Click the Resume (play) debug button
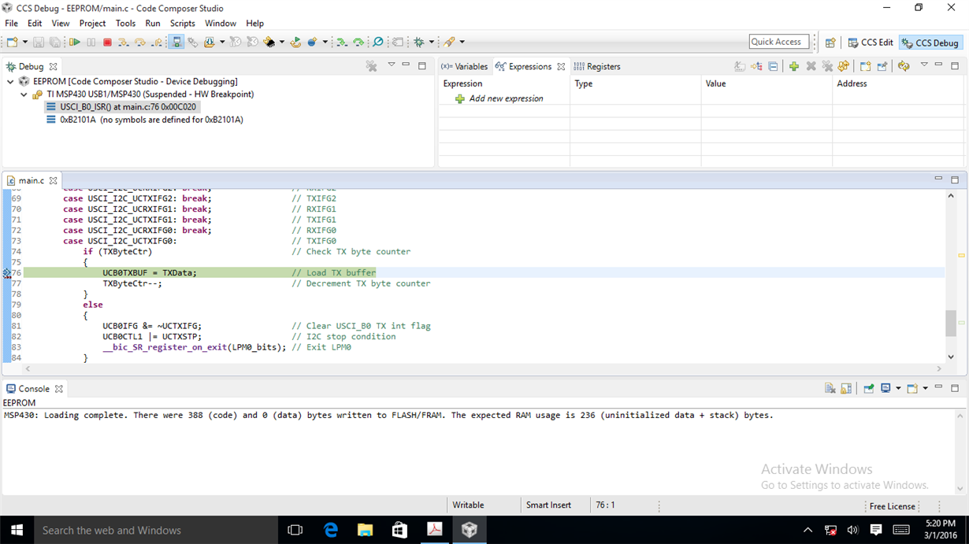This screenshot has width=969, height=544. tap(74, 42)
